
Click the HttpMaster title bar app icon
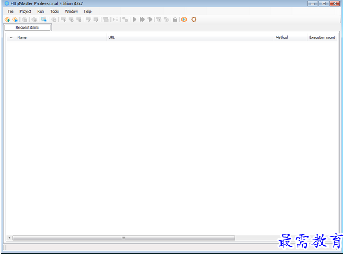click(x=7, y=3)
